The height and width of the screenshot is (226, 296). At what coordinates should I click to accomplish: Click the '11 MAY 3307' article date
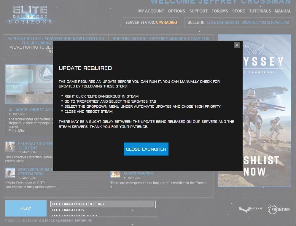coord(133,178)
